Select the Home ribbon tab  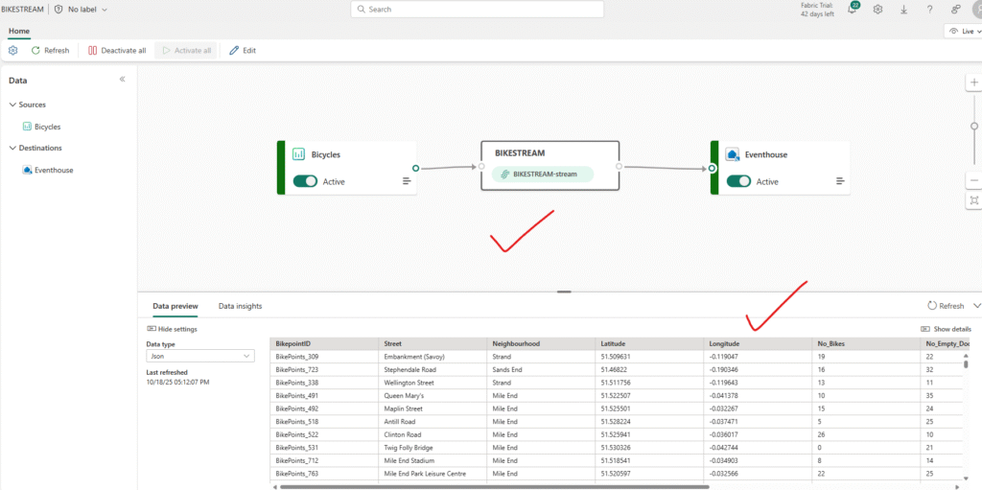pyautogui.click(x=19, y=31)
